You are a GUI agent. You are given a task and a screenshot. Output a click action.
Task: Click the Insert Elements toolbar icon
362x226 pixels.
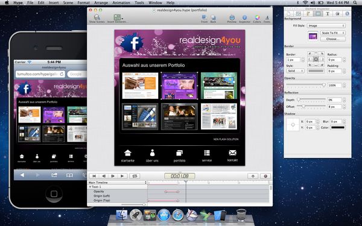(117, 17)
